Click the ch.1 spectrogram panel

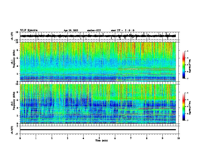coord(98,62)
